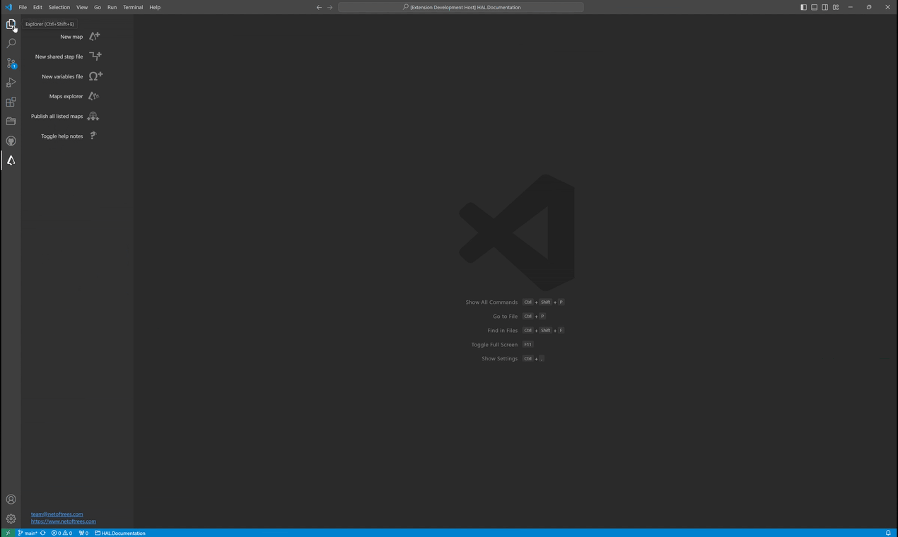
Task: Open the Extensions view icon
Action: (x=11, y=102)
